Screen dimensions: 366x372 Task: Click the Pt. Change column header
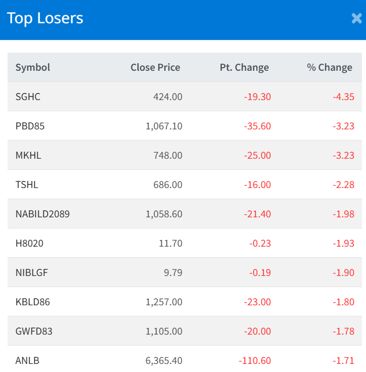click(x=244, y=67)
